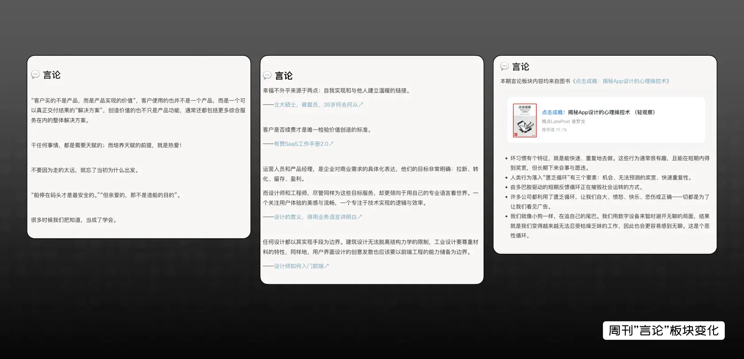The width and height of the screenshot is (744, 359).
Task: Select the 言论 heading in the middle card
Action: tap(284, 76)
